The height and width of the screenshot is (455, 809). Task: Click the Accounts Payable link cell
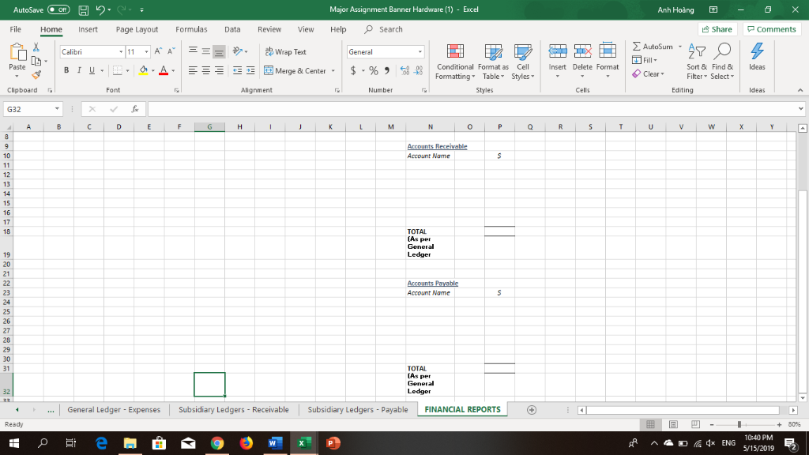point(432,284)
